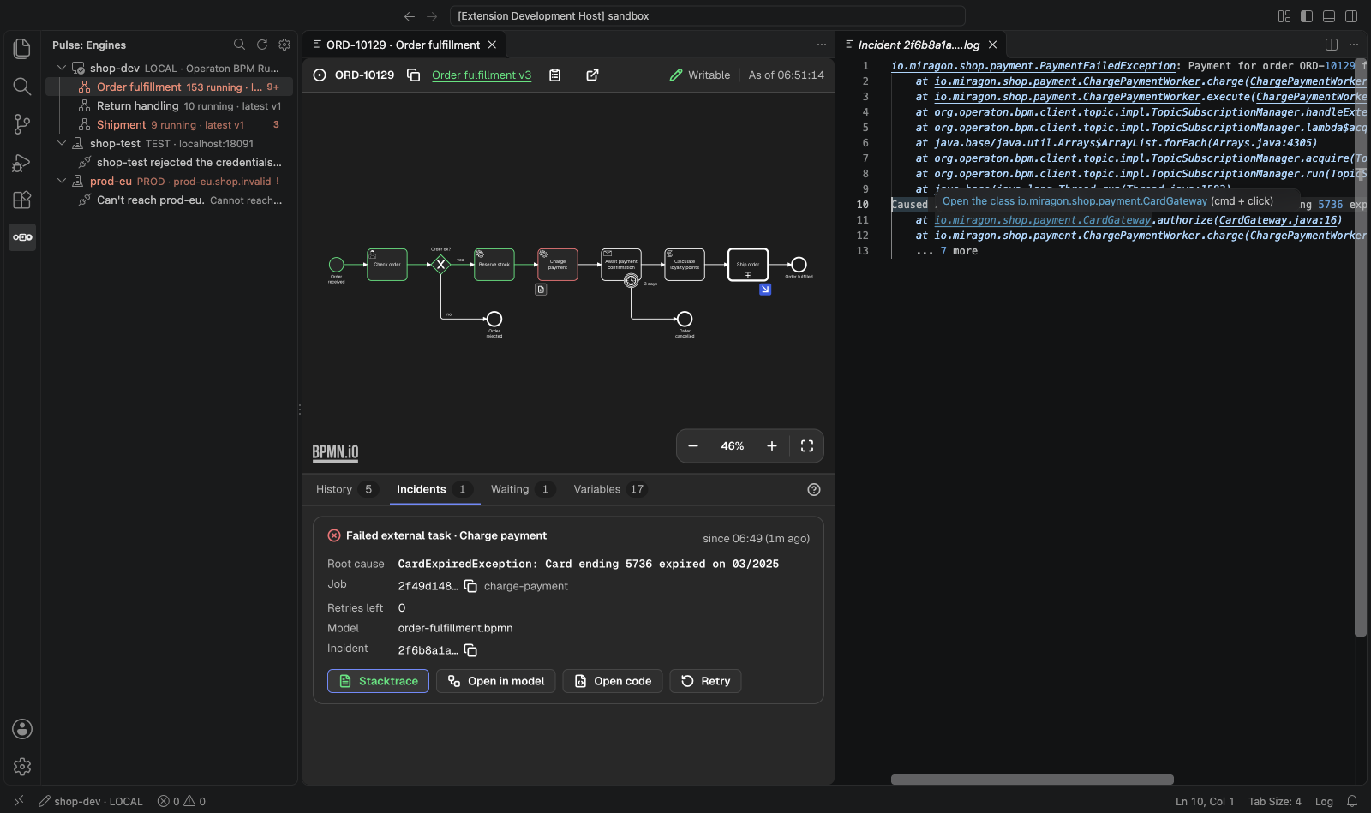The height and width of the screenshot is (813, 1371).
Task: Open the Run and Debug view
Action: pyautogui.click(x=22, y=162)
